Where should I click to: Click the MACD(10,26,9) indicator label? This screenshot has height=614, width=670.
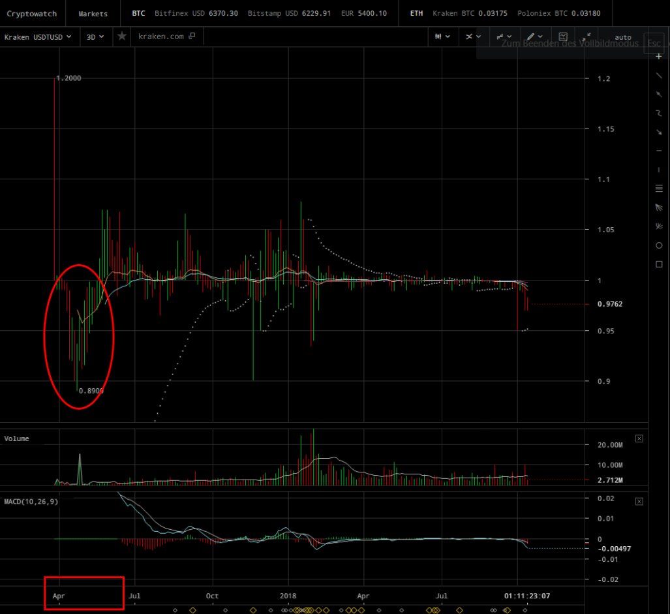[x=31, y=501]
